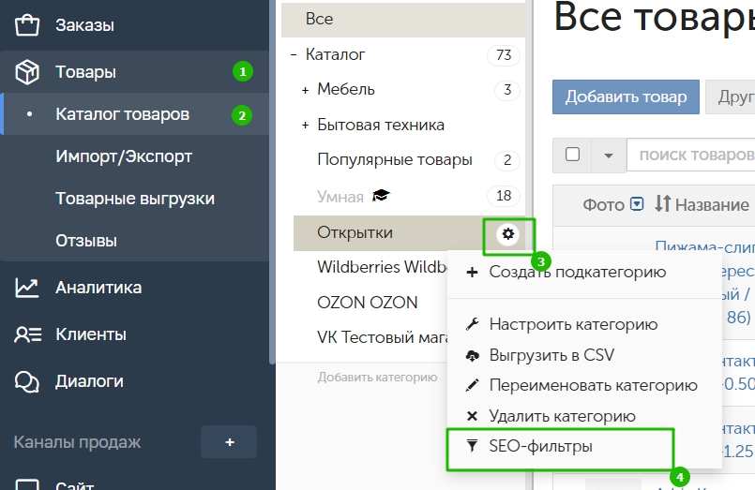This screenshot has height=490, width=755.
Task: Expand the Мебель category
Action: point(305,90)
